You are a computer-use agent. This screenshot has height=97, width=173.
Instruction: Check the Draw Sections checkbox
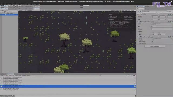pos(152,43)
